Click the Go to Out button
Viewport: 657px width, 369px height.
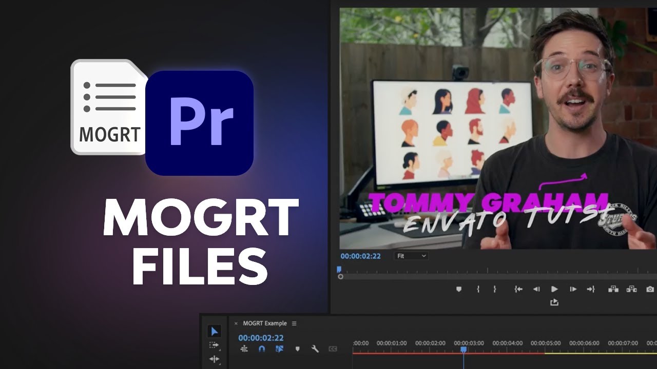(591, 289)
